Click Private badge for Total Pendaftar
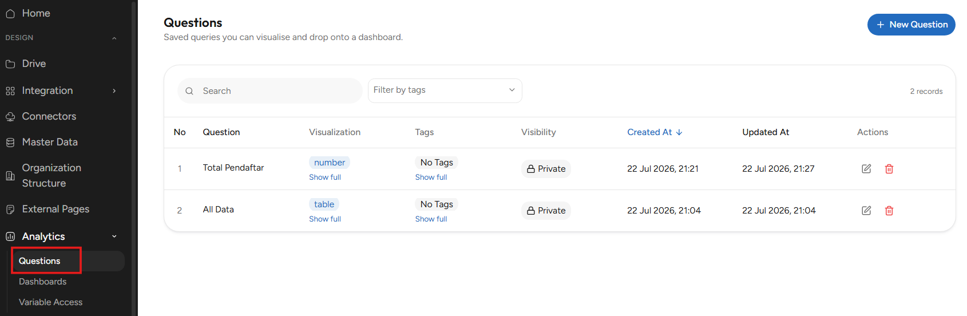The width and height of the screenshot is (967, 316). click(546, 169)
